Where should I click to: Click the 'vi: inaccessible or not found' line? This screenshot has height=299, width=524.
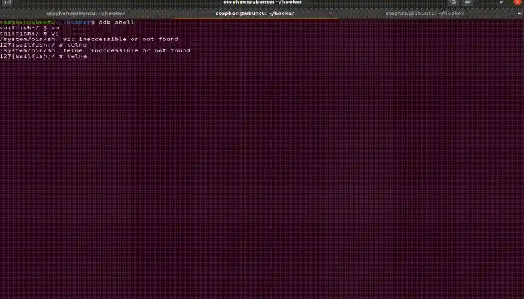coord(89,39)
